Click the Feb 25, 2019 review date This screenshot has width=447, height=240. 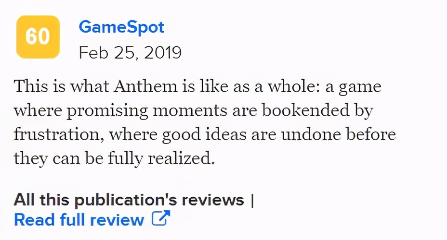pos(130,52)
